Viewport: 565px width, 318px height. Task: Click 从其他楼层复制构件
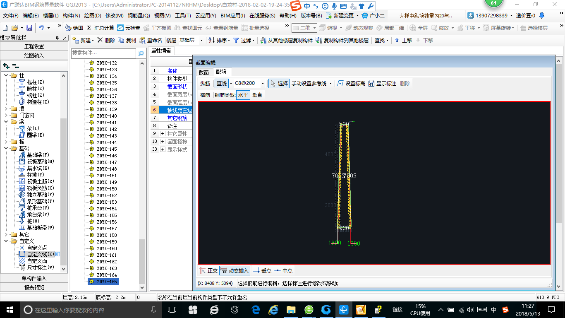[286, 40]
